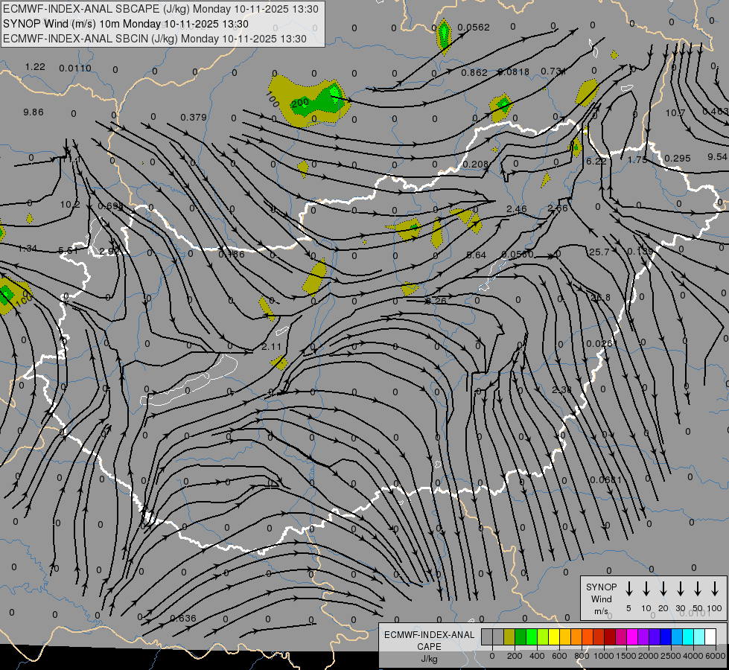
Task: Click the map value 10.7
Action: coord(675,113)
